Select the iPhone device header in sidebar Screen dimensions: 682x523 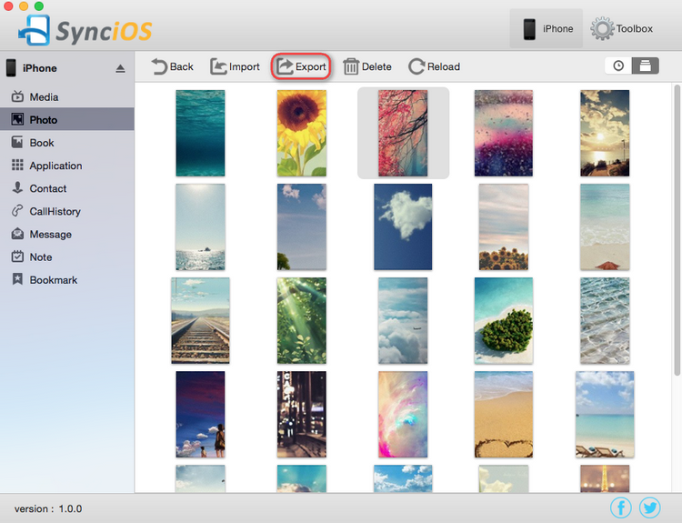(67, 68)
